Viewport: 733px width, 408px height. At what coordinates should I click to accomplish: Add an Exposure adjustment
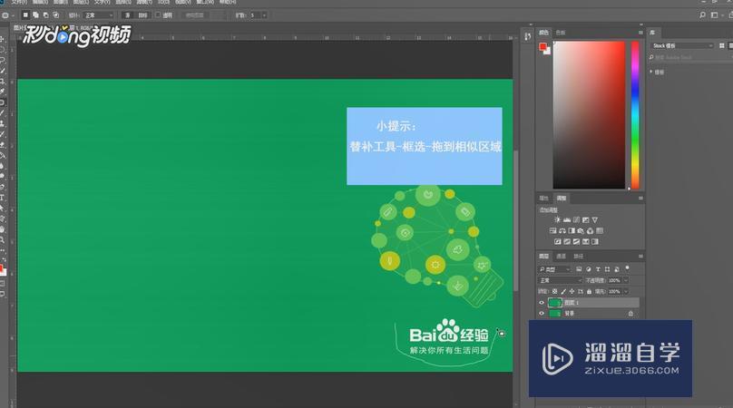[x=585, y=219]
